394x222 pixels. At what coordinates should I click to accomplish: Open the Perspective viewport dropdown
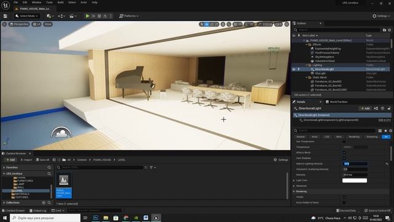[19, 24]
